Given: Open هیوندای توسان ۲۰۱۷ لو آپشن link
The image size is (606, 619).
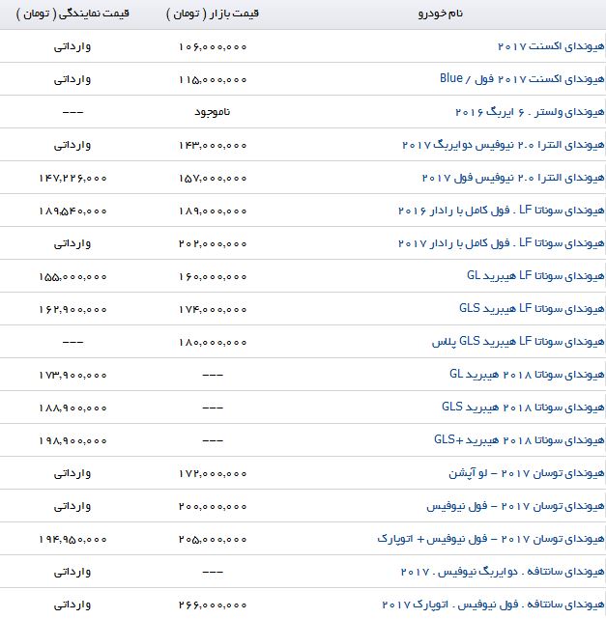Looking at the screenshot, I should point(526,473).
